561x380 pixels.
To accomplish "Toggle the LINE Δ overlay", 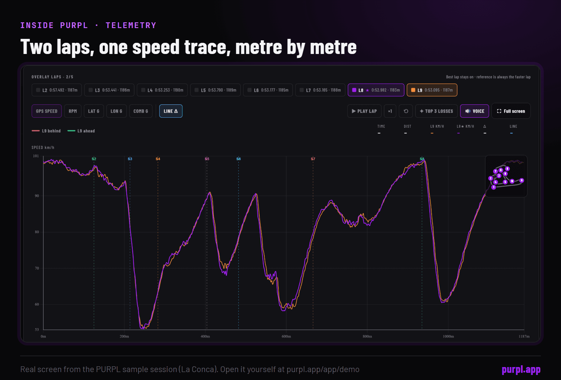I will click(x=171, y=111).
